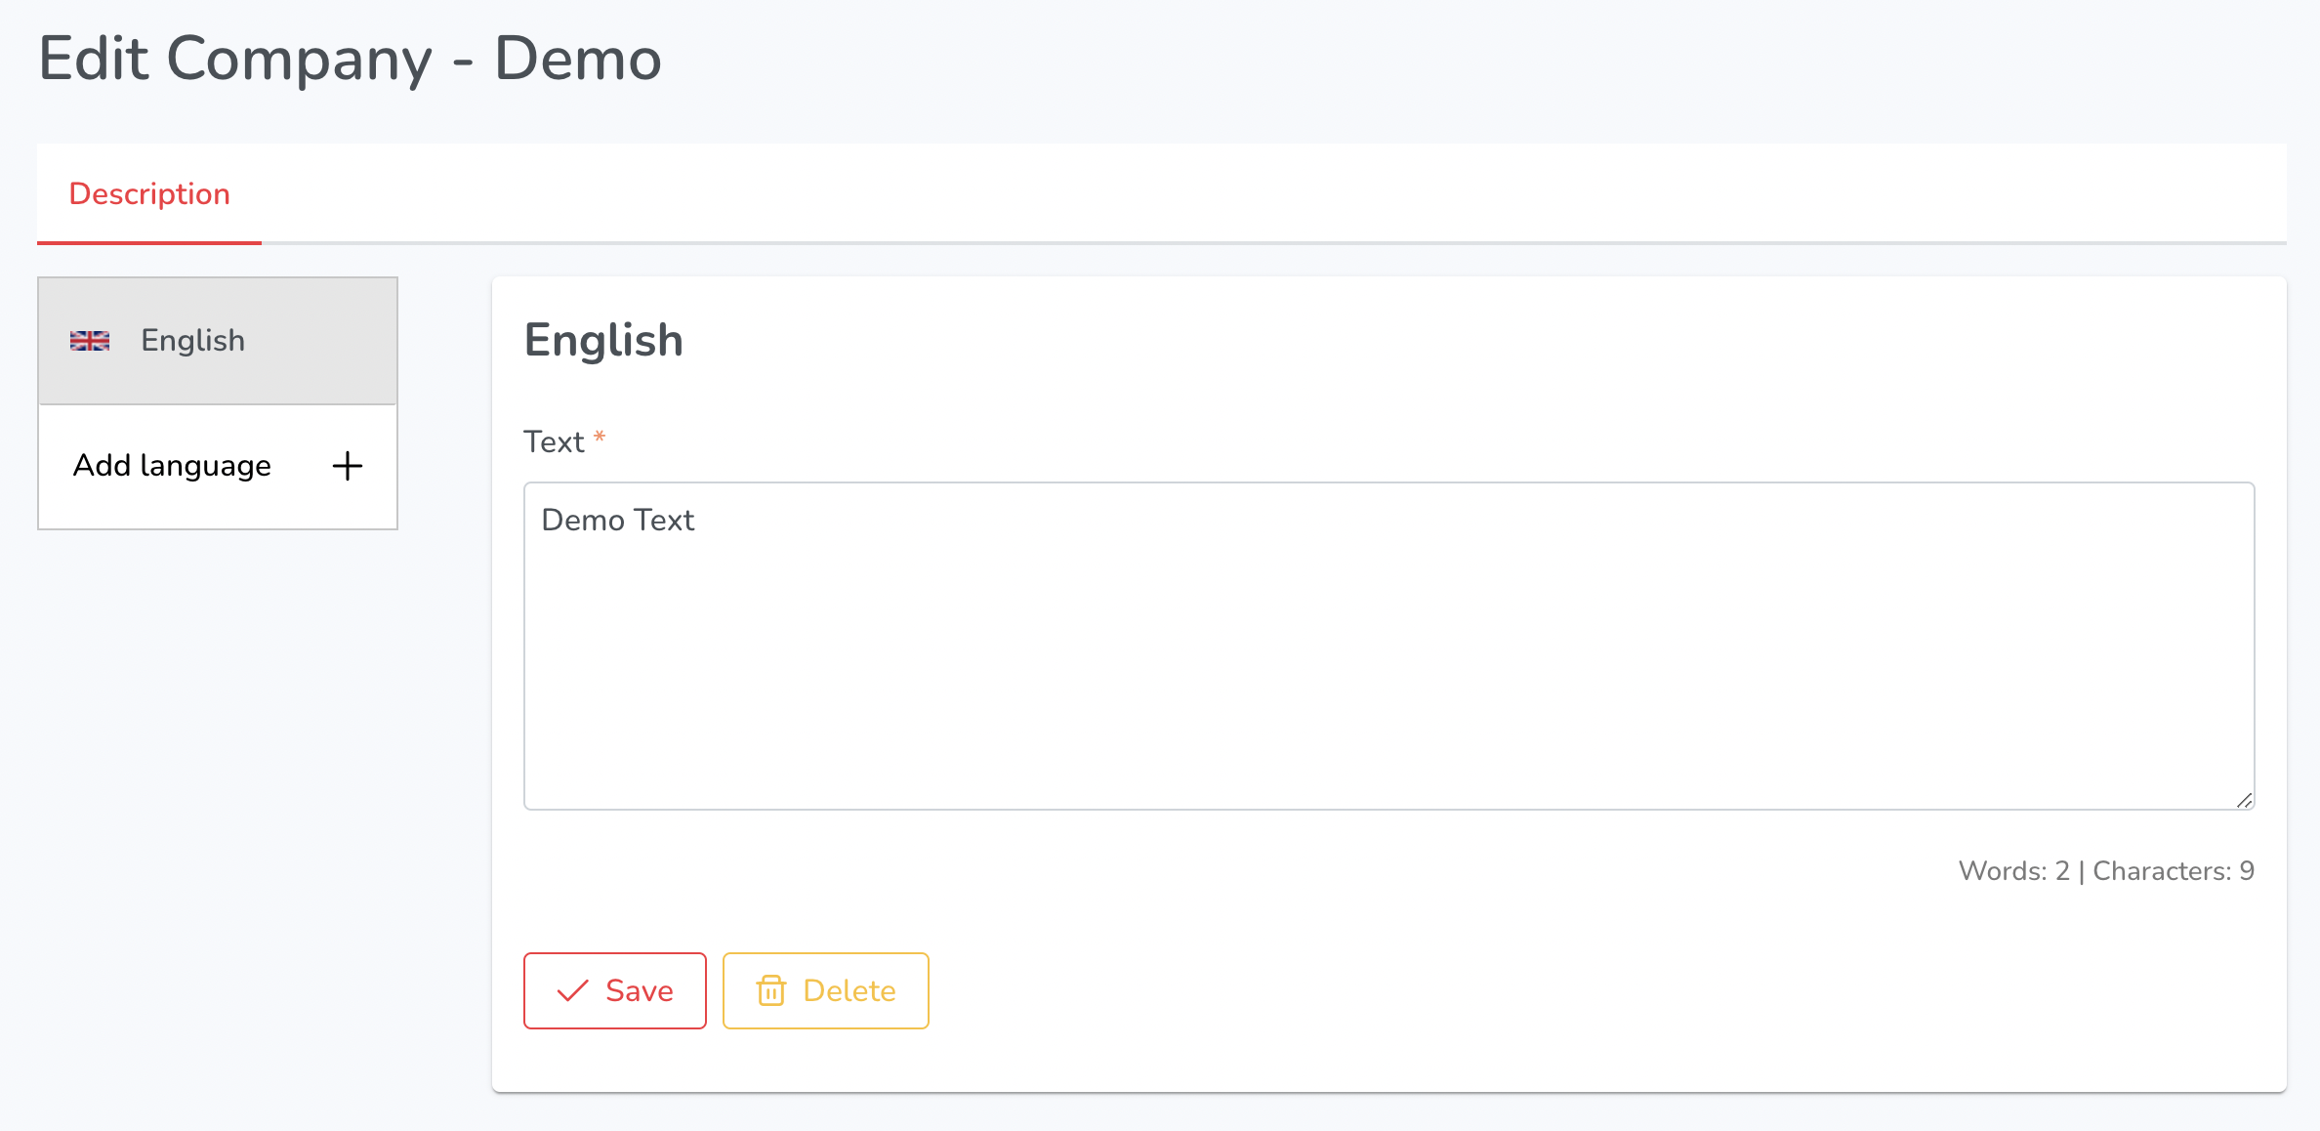
Task: Click the trash can icon in Delete
Action: tap(770, 990)
